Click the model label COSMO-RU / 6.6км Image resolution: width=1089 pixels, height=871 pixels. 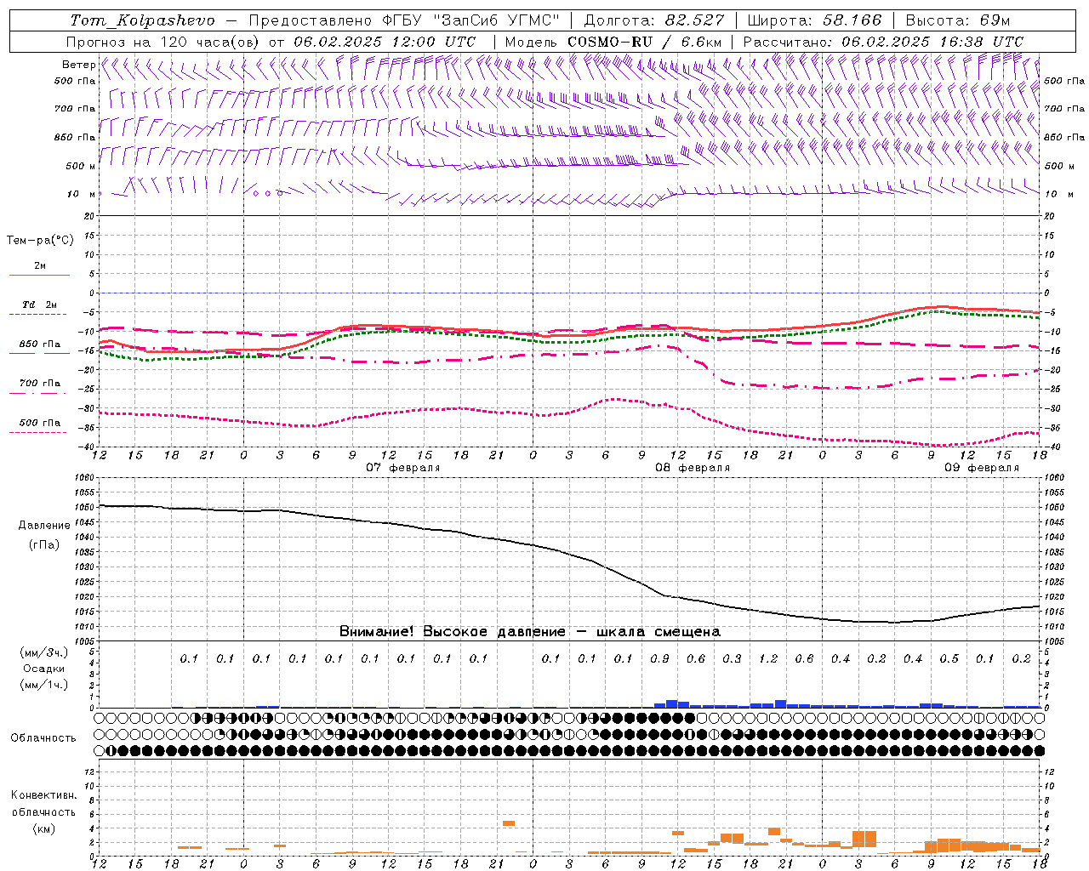point(644,42)
